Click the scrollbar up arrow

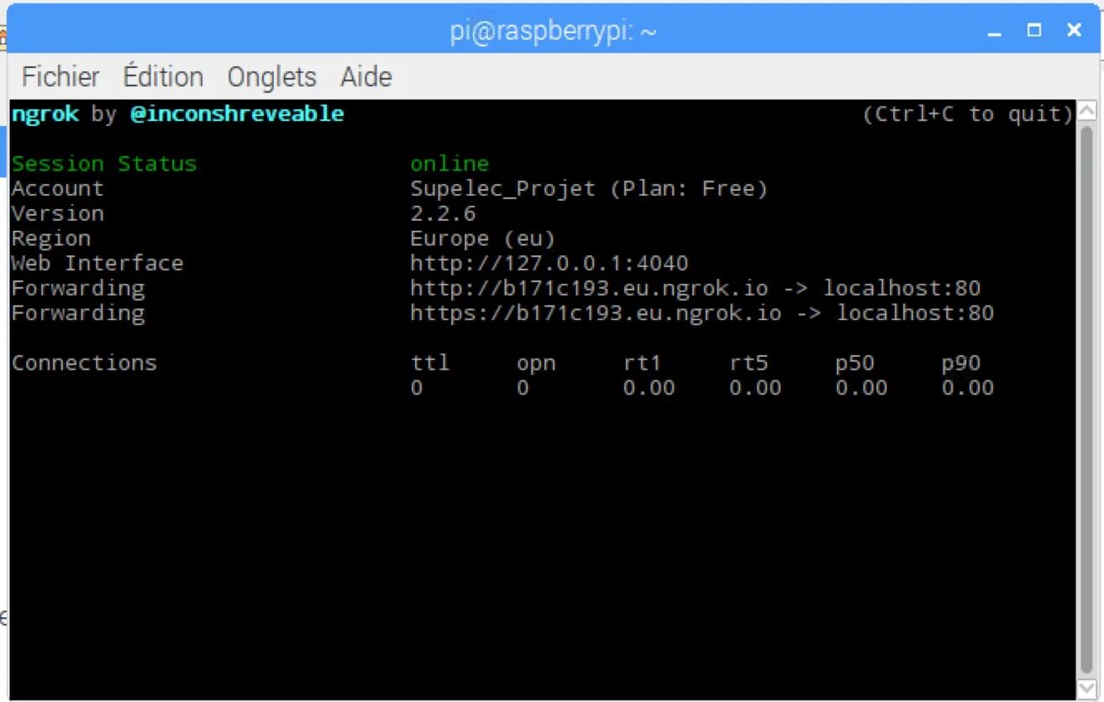pos(1086,111)
